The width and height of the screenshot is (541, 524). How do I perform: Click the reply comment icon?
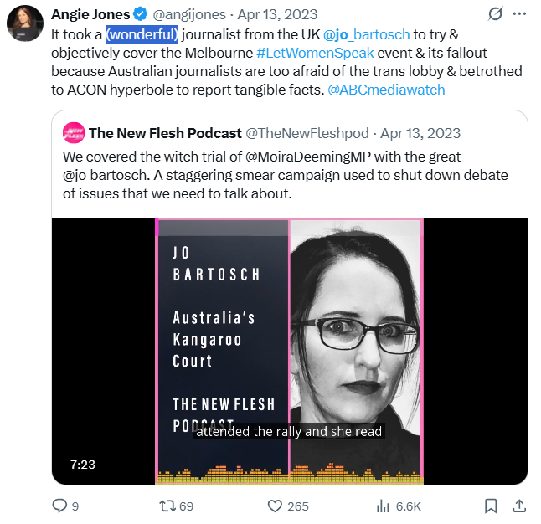(x=59, y=506)
